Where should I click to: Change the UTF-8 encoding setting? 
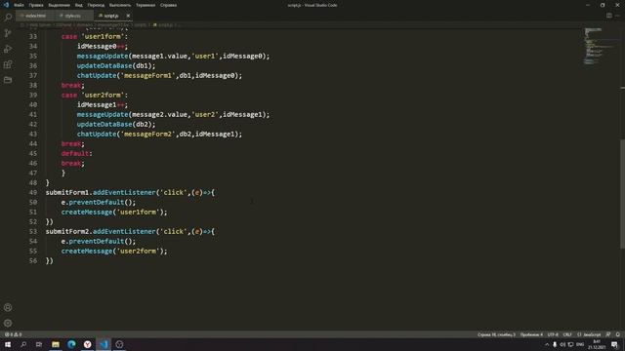[553, 334]
